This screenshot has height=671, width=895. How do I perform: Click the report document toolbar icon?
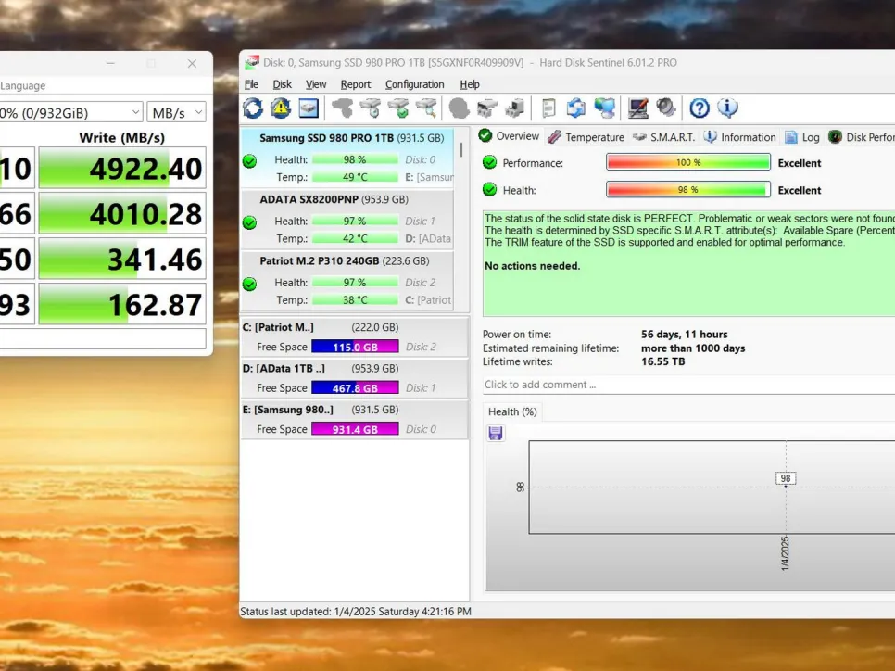pos(548,108)
